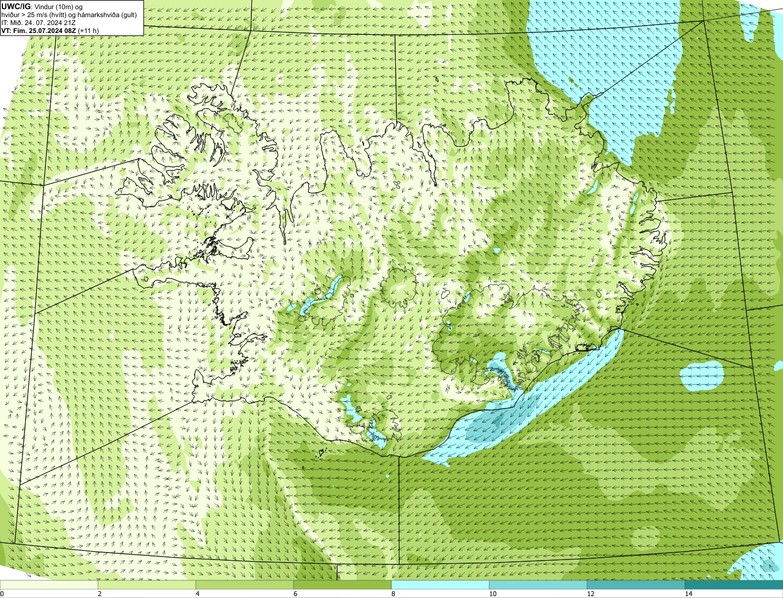Click the '12' label on the color scale
Image resolution: width=783 pixels, height=598 pixels.
(x=590, y=594)
